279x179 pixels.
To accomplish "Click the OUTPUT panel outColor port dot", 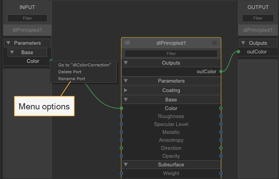I will point(238,52).
